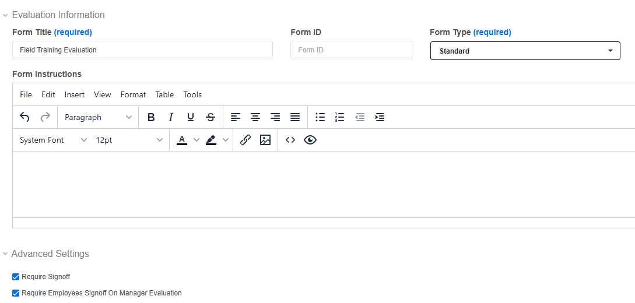
Task: Collapse the Evaluation Information section
Action: pos(5,15)
